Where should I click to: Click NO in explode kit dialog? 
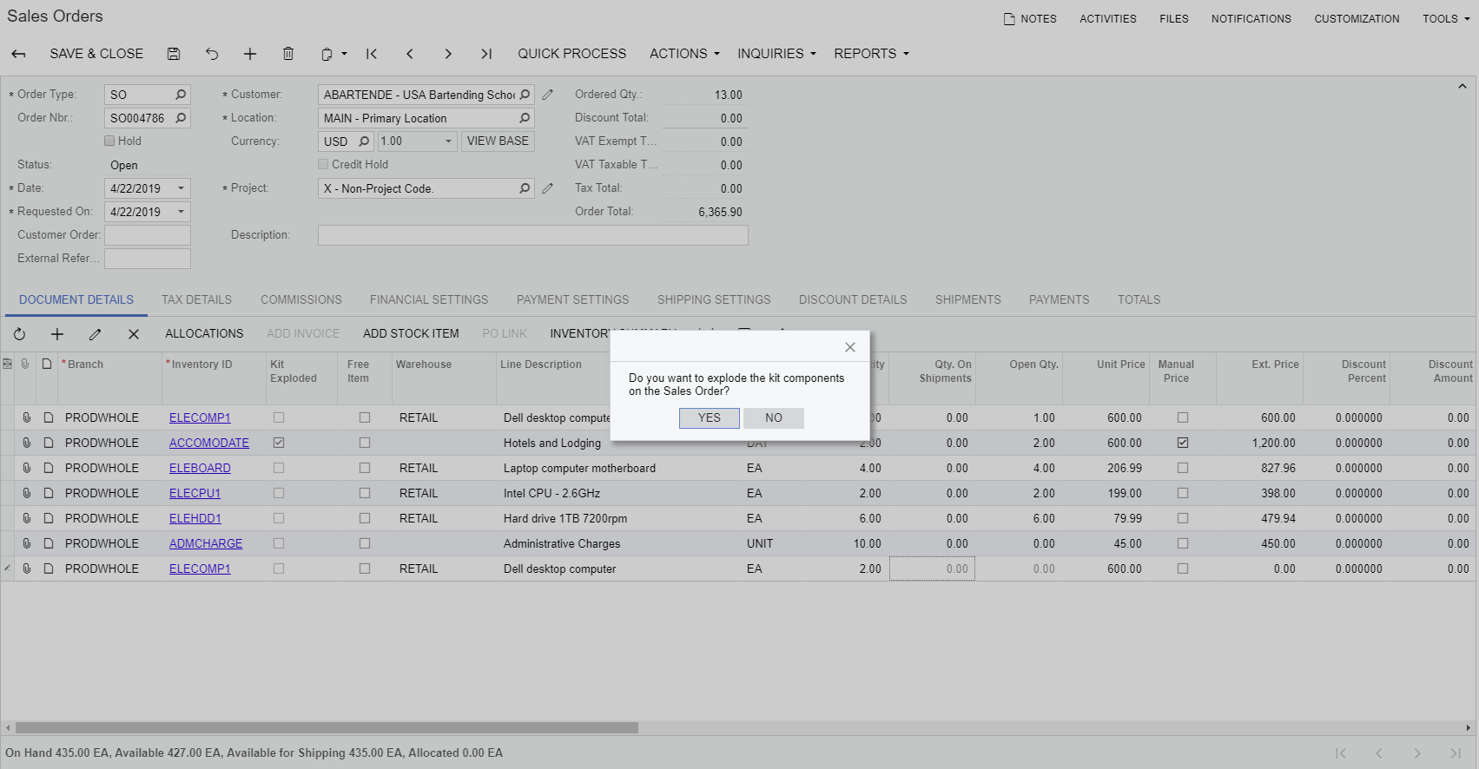[774, 418]
